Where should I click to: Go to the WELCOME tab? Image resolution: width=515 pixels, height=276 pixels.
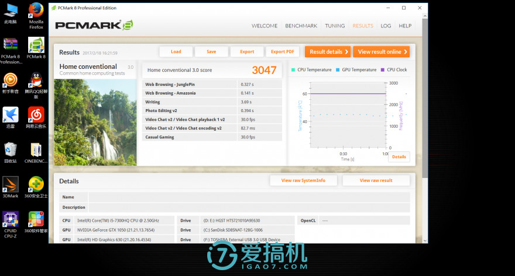coord(265,26)
